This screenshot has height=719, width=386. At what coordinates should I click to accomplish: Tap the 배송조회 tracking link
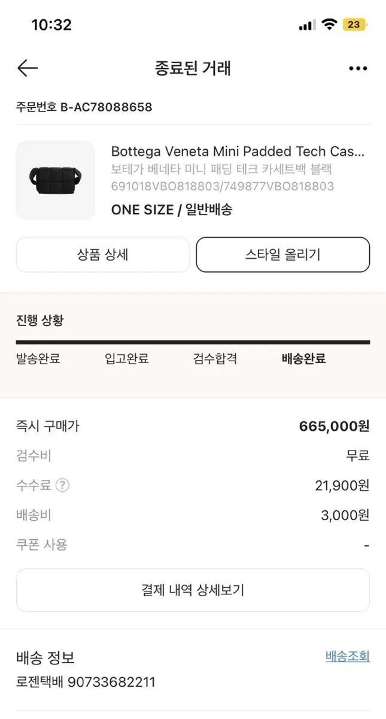coord(348,656)
